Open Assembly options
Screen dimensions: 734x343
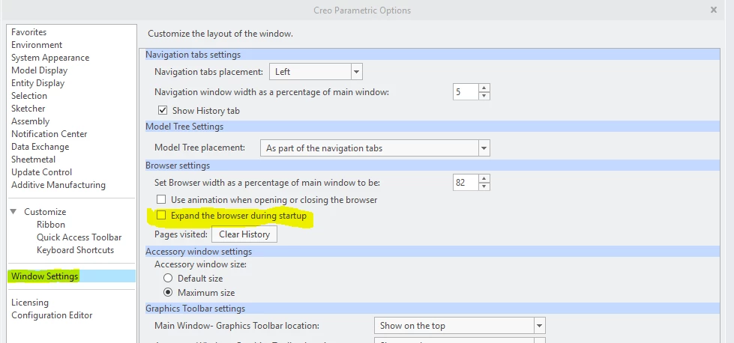[x=31, y=121]
